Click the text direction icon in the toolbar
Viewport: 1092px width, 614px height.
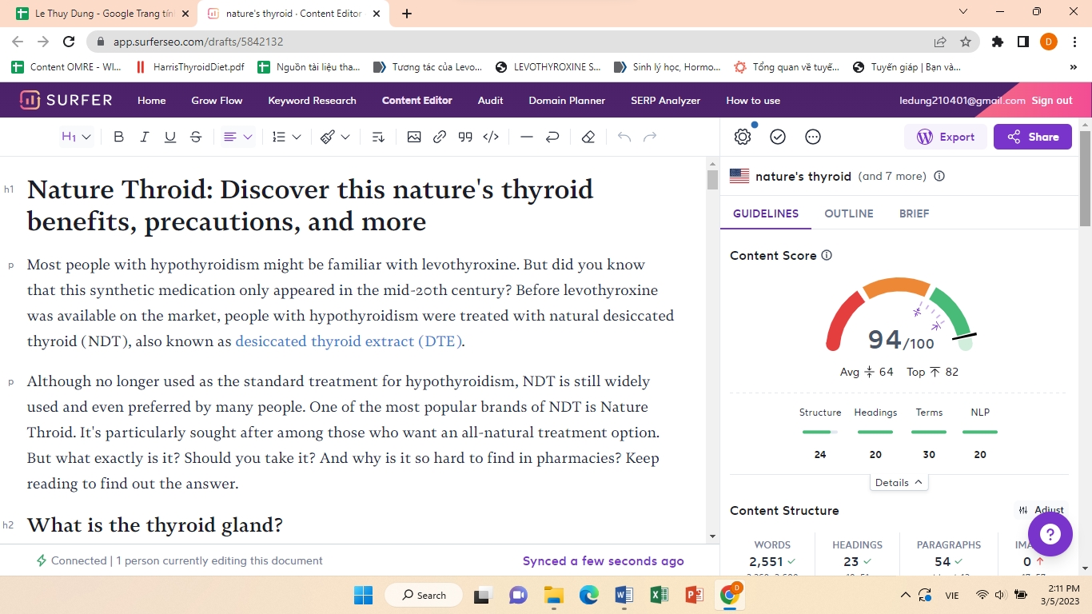coord(379,137)
